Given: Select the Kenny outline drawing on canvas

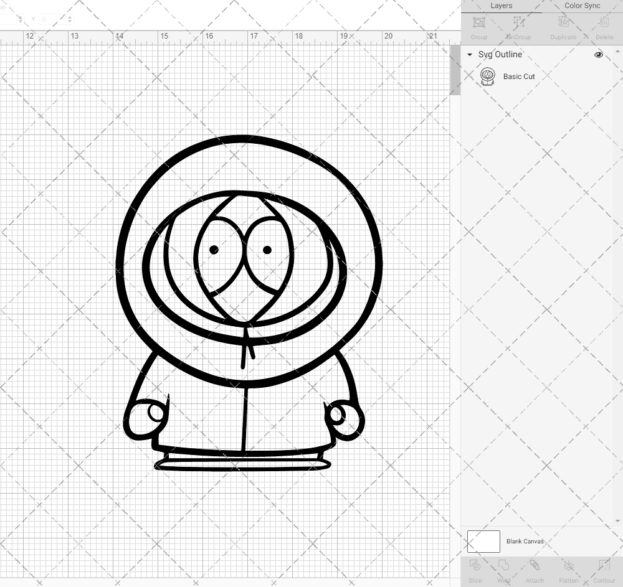Looking at the screenshot, I should (x=249, y=303).
